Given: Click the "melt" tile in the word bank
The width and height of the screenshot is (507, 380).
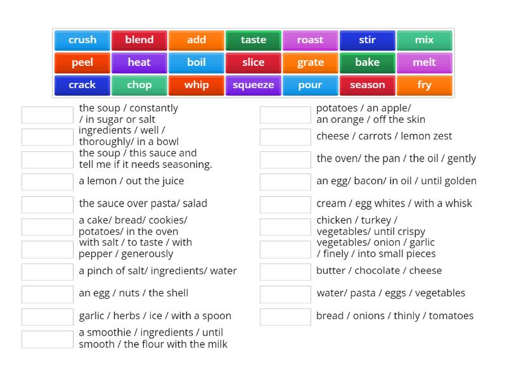Looking at the screenshot, I should tap(424, 63).
